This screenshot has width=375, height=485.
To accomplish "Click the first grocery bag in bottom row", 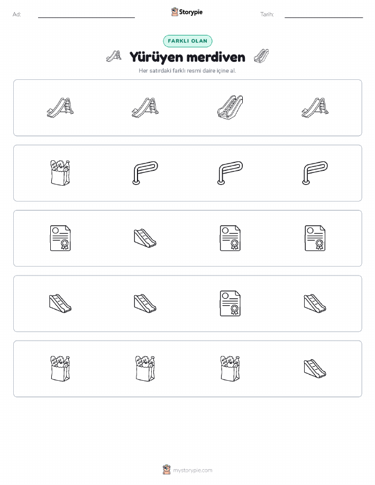I will coord(60,369).
